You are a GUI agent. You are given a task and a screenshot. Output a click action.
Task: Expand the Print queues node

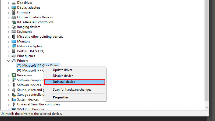click(x=9, y=56)
